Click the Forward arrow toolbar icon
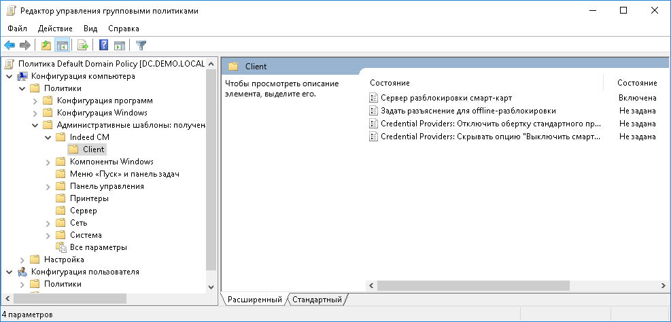Image resolution: width=671 pixels, height=322 pixels. (25, 46)
